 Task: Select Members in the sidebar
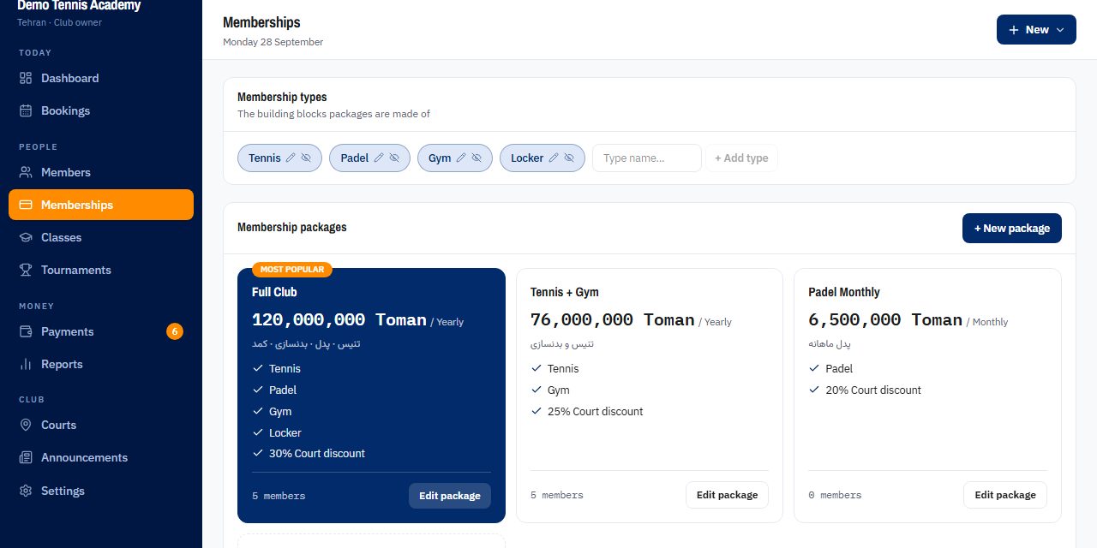[101, 172]
